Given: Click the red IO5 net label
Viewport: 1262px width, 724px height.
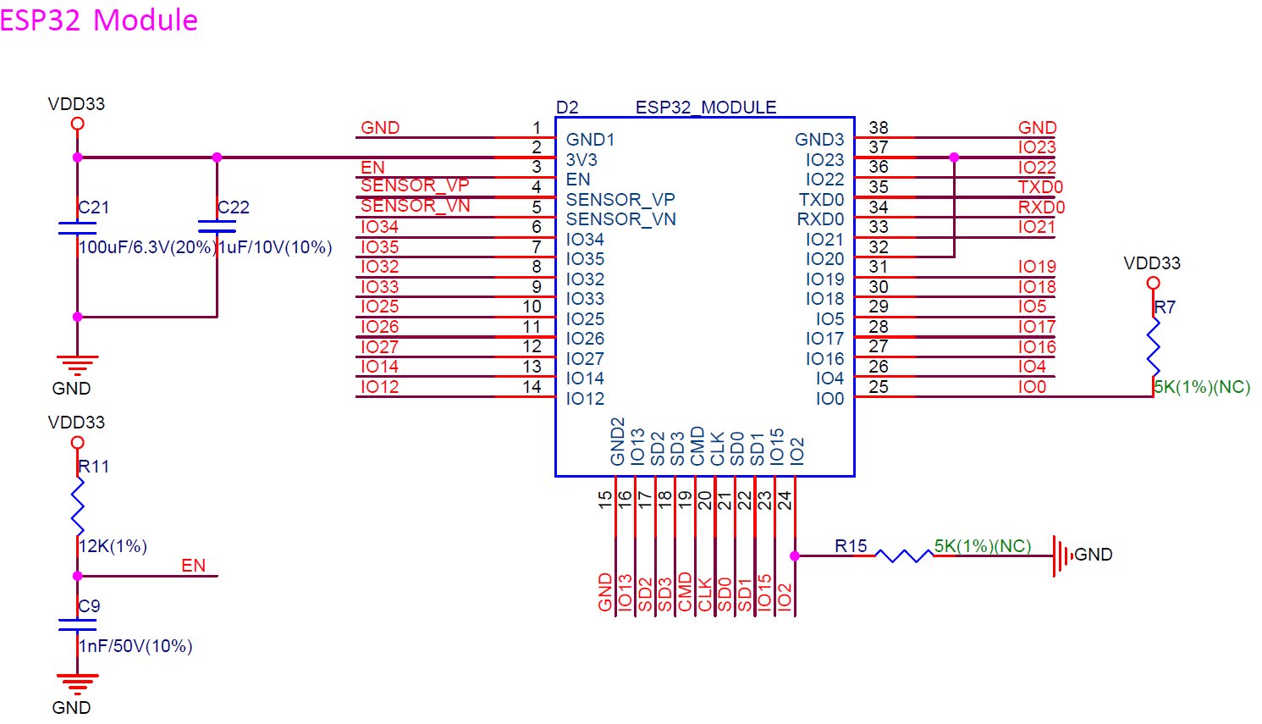Looking at the screenshot, I should 1033,307.
